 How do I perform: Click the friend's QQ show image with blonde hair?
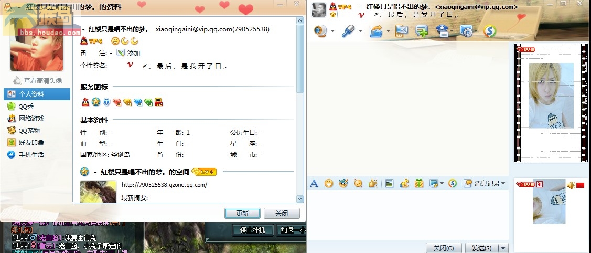point(551,96)
